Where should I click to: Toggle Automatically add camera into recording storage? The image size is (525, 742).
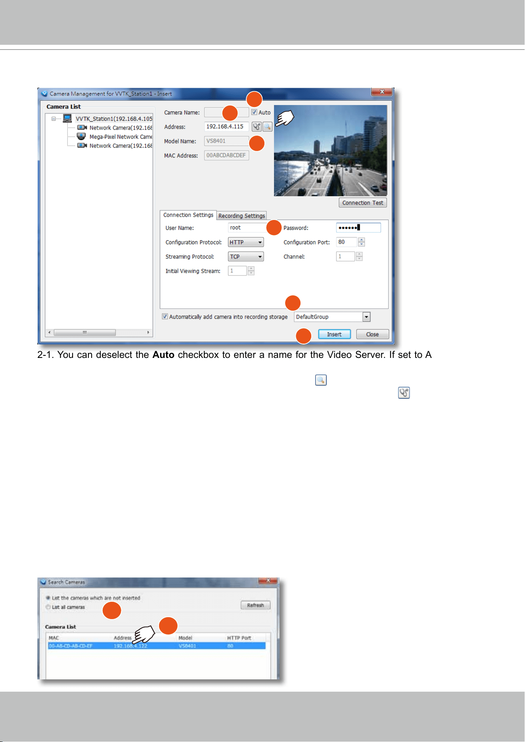coord(165,316)
